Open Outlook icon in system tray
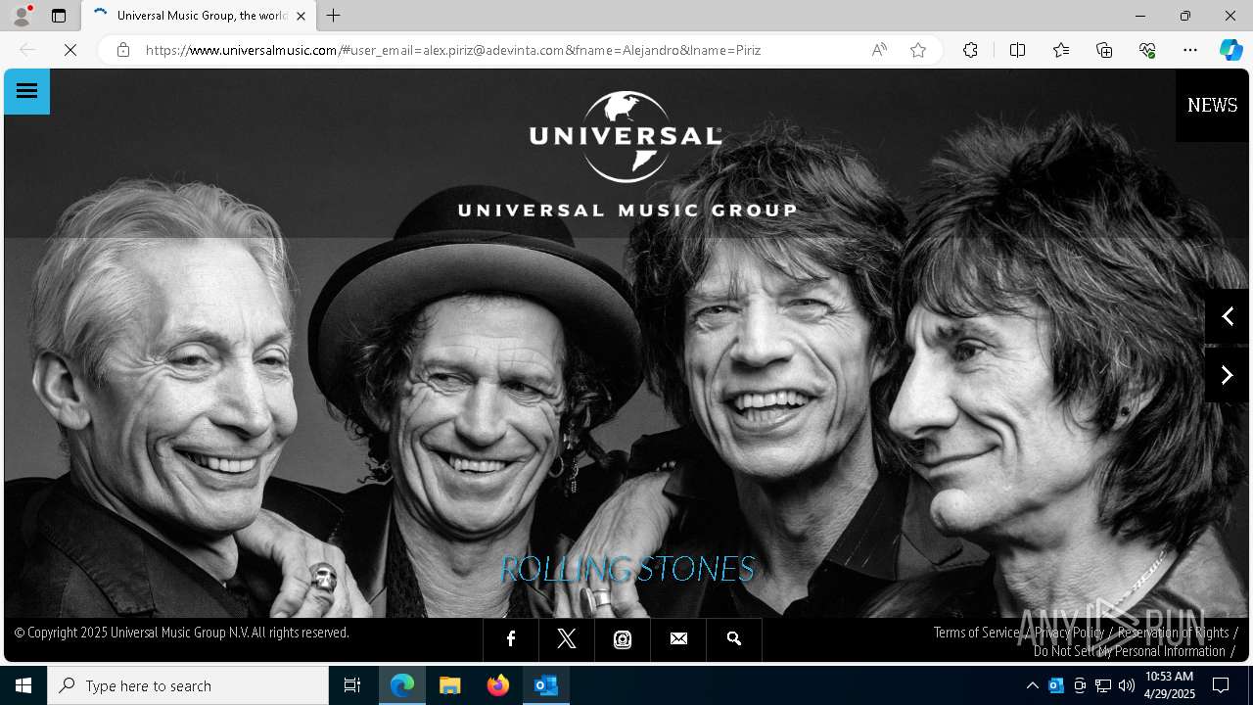1253x705 pixels. click(1056, 685)
